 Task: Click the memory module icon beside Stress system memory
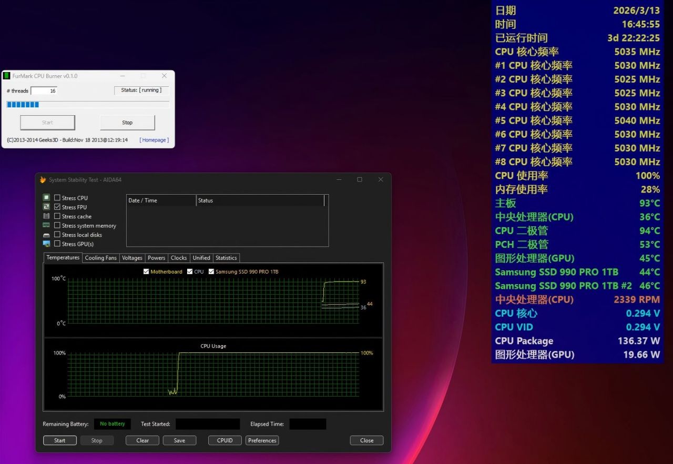46,225
